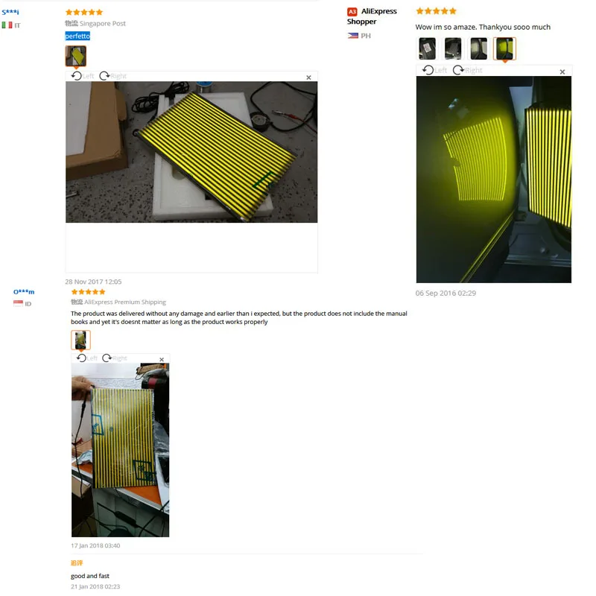This screenshot has width=596, height=596.
Task: Rotate the Italian reviewer's photo left
Action: click(83, 76)
